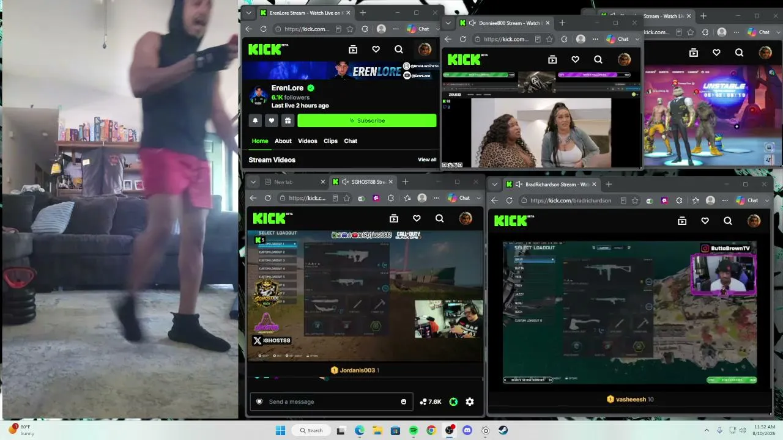Open the 7.6K channel points in SGHOST88 chat
The height and width of the screenshot is (440, 783).
point(431,402)
